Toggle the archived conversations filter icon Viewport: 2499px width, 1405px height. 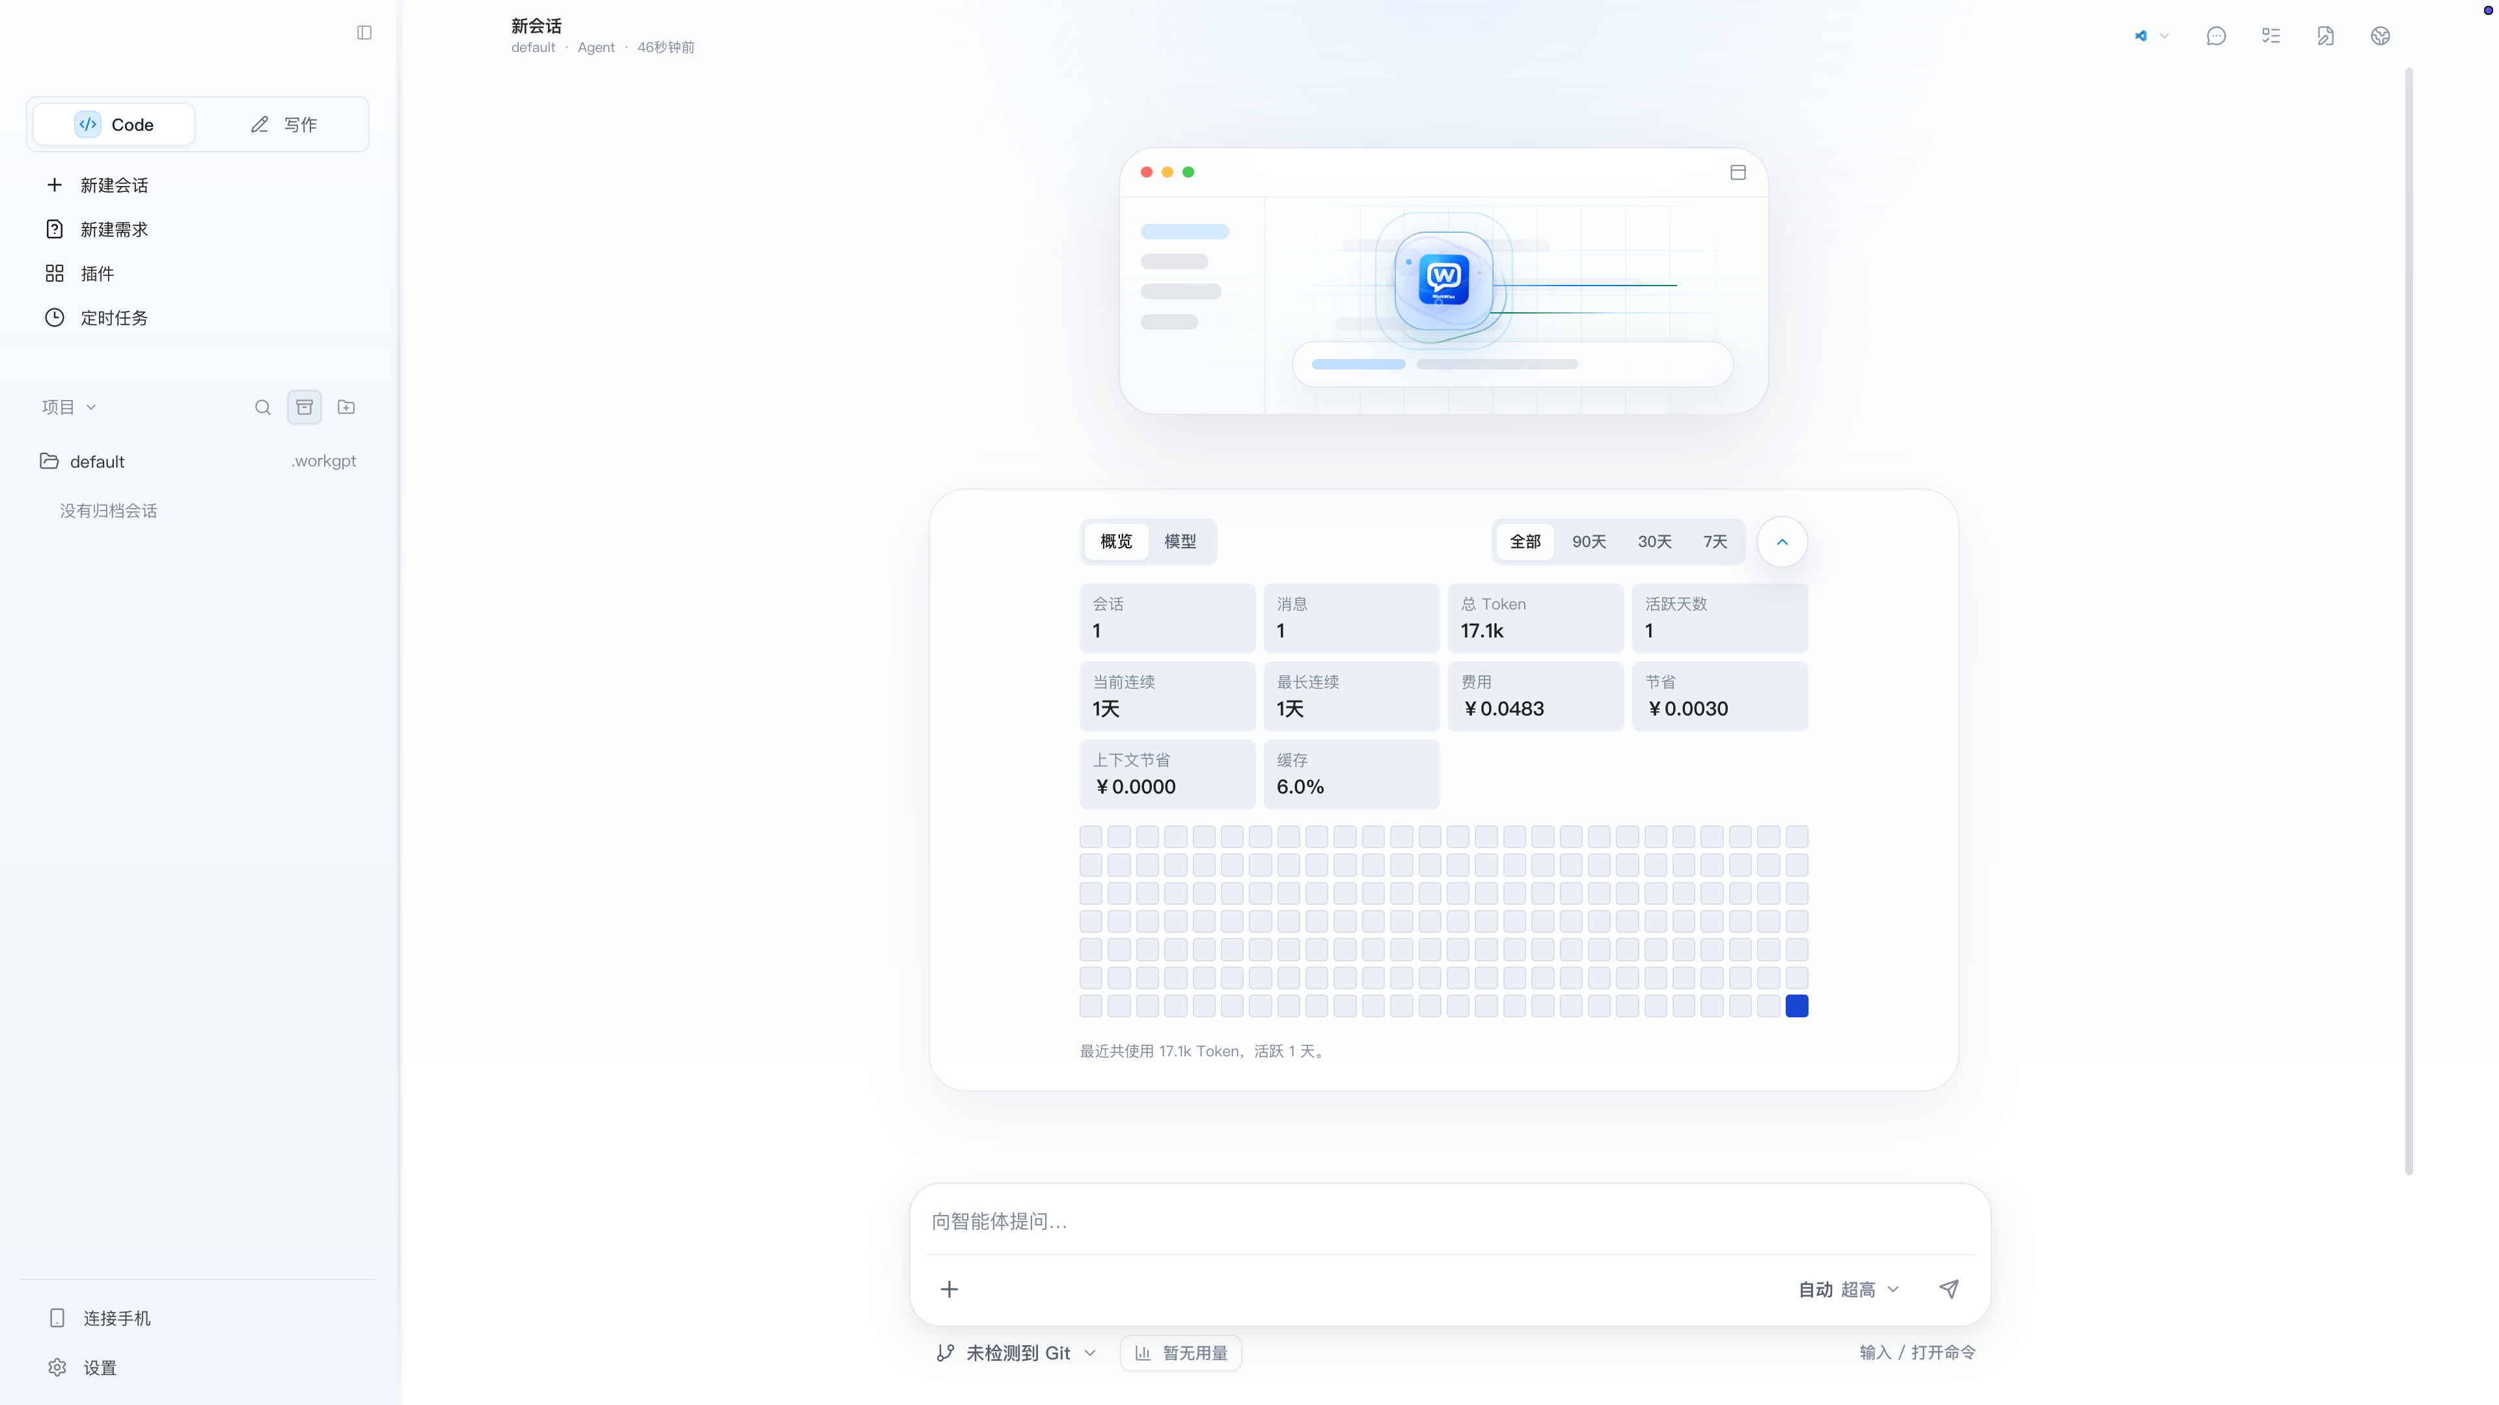305,407
